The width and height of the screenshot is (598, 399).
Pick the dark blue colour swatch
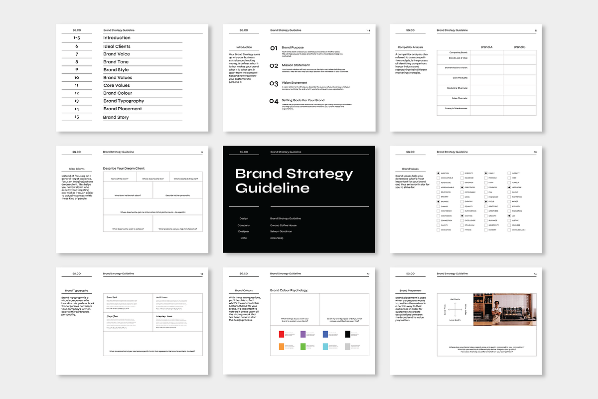[325, 334]
